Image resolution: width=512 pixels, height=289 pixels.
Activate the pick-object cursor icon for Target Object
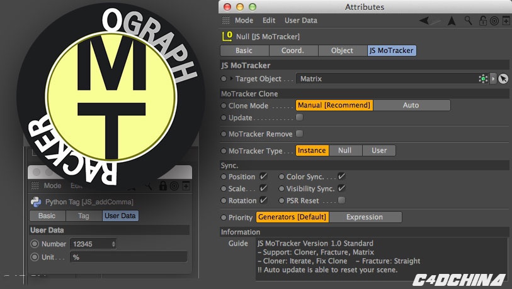(503, 79)
